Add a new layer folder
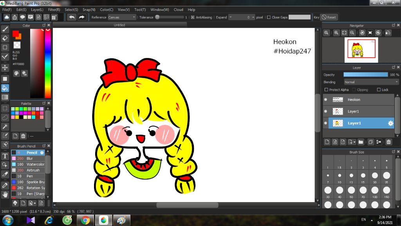The height and width of the screenshot is (226, 401). 361,142
